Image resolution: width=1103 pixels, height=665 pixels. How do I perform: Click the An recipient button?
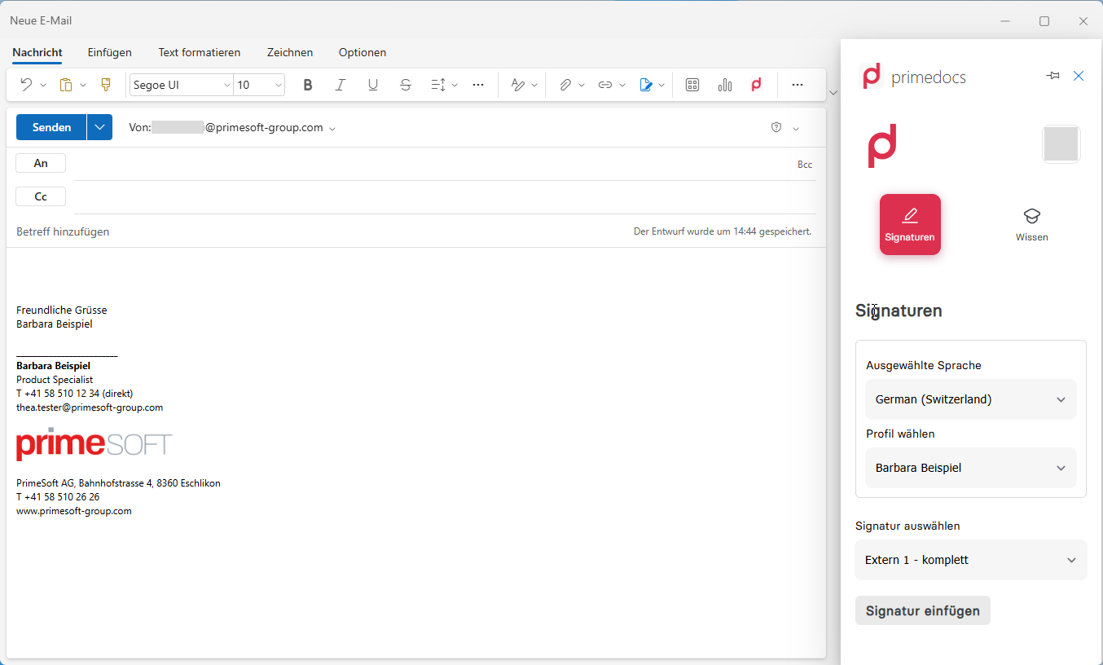pos(41,163)
